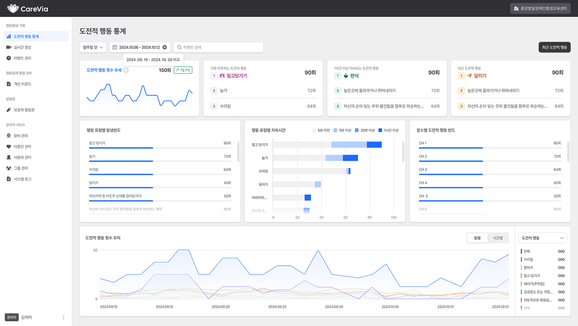Expand the 일주일 전 period dropdown
Viewport: 578px width, 326px height.
click(x=93, y=47)
